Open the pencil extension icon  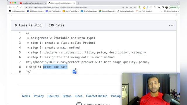(144, 8)
